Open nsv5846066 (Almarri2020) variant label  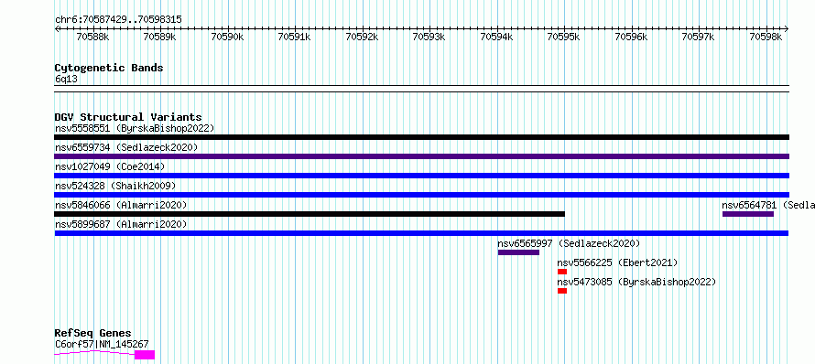[121, 205]
